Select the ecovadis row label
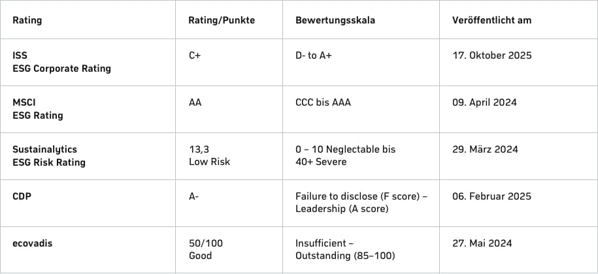Viewport: 598px width, 274px height. pyautogui.click(x=32, y=243)
